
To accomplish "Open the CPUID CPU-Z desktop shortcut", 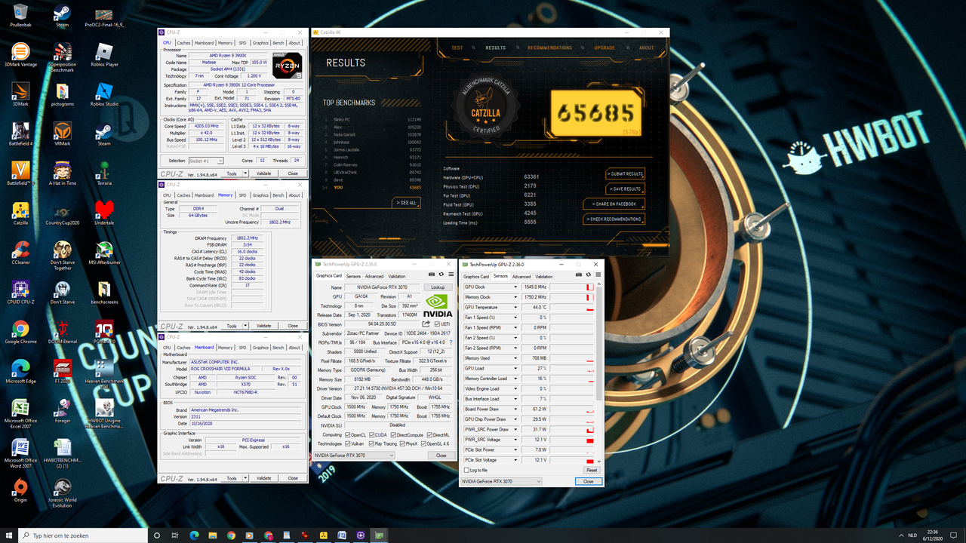I will [x=20, y=293].
